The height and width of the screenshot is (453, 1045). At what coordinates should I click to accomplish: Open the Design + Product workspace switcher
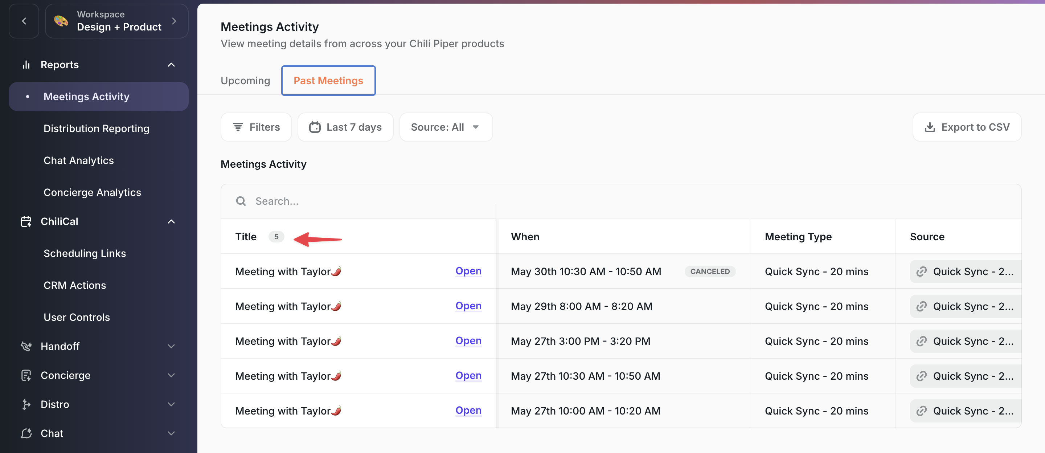point(116,21)
